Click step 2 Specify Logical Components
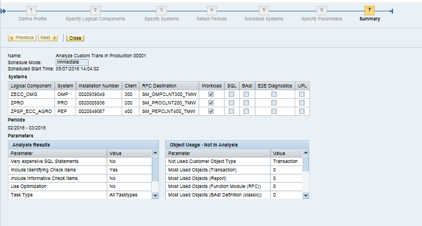Screen dimensions: 422x226 tap(95, 10)
